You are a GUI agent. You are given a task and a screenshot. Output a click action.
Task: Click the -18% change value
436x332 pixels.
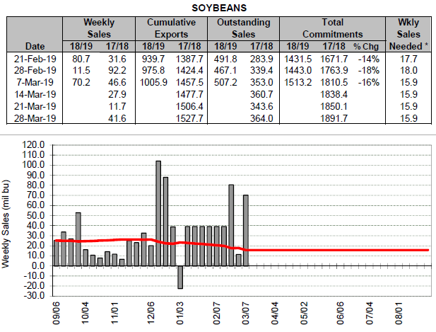[x=371, y=69]
